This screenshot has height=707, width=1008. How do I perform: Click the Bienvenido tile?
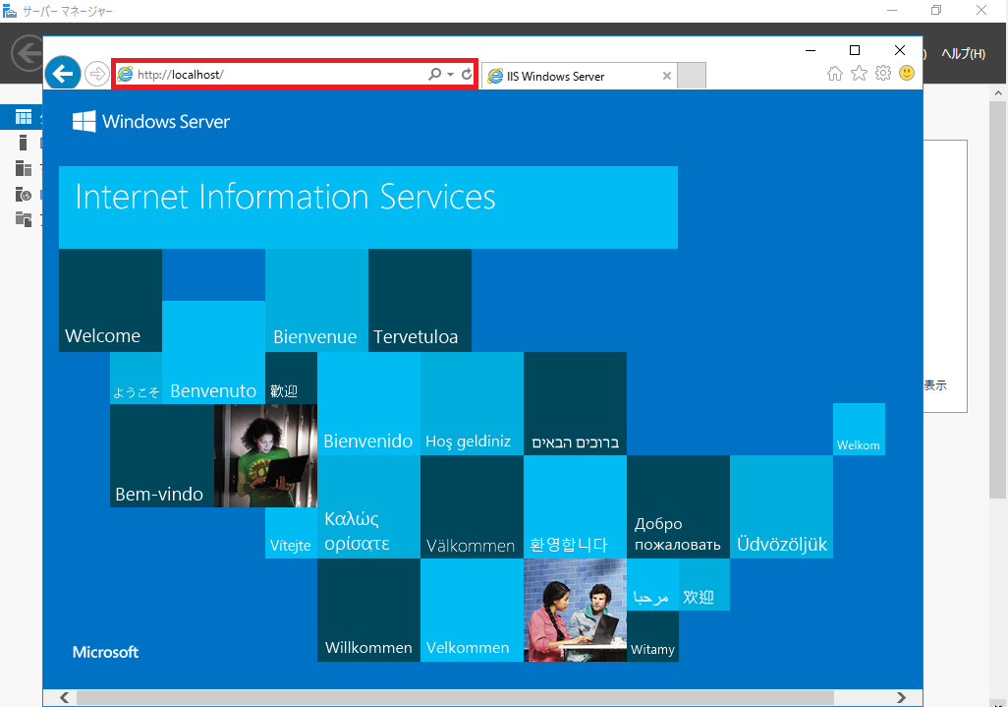(x=369, y=404)
